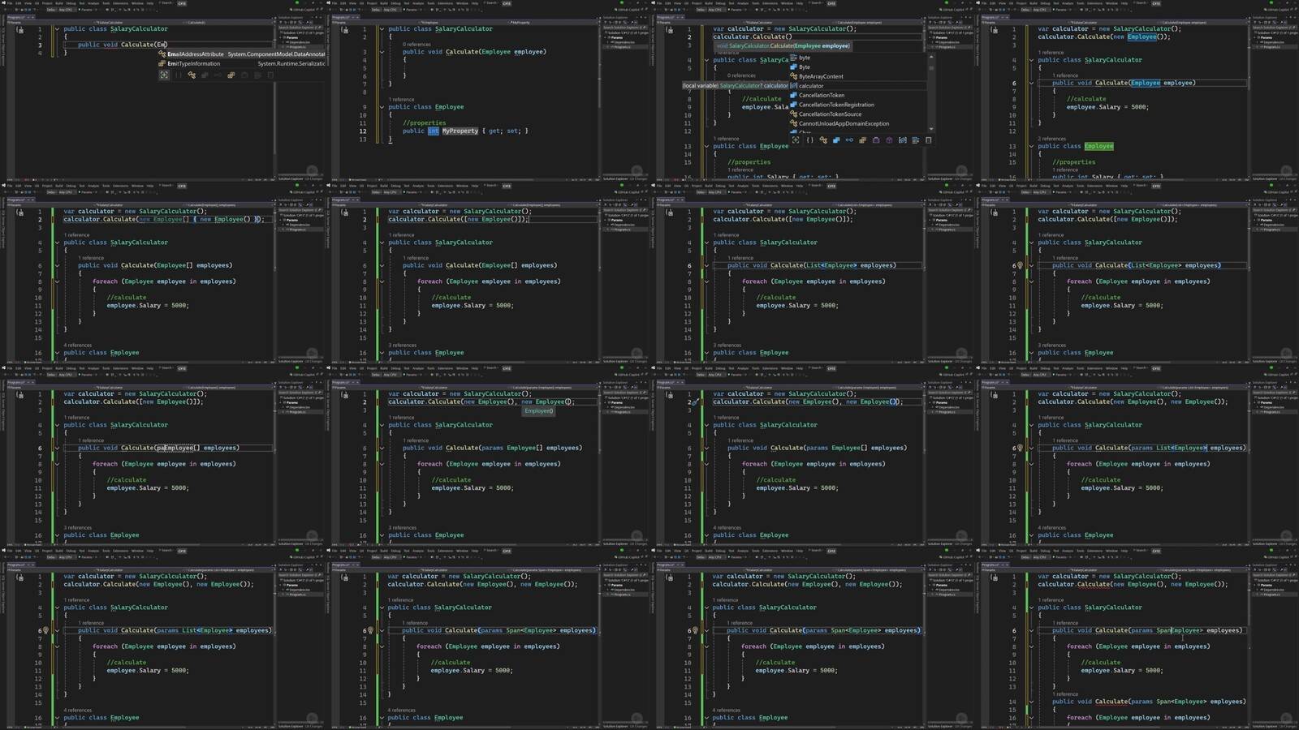Image resolution: width=1299 pixels, height=730 pixels.
Task: Select CancellationTokenRegistration suggestion
Action: (x=857, y=105)
